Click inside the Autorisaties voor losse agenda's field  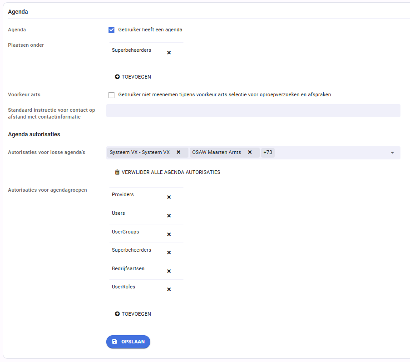[331, 153]
